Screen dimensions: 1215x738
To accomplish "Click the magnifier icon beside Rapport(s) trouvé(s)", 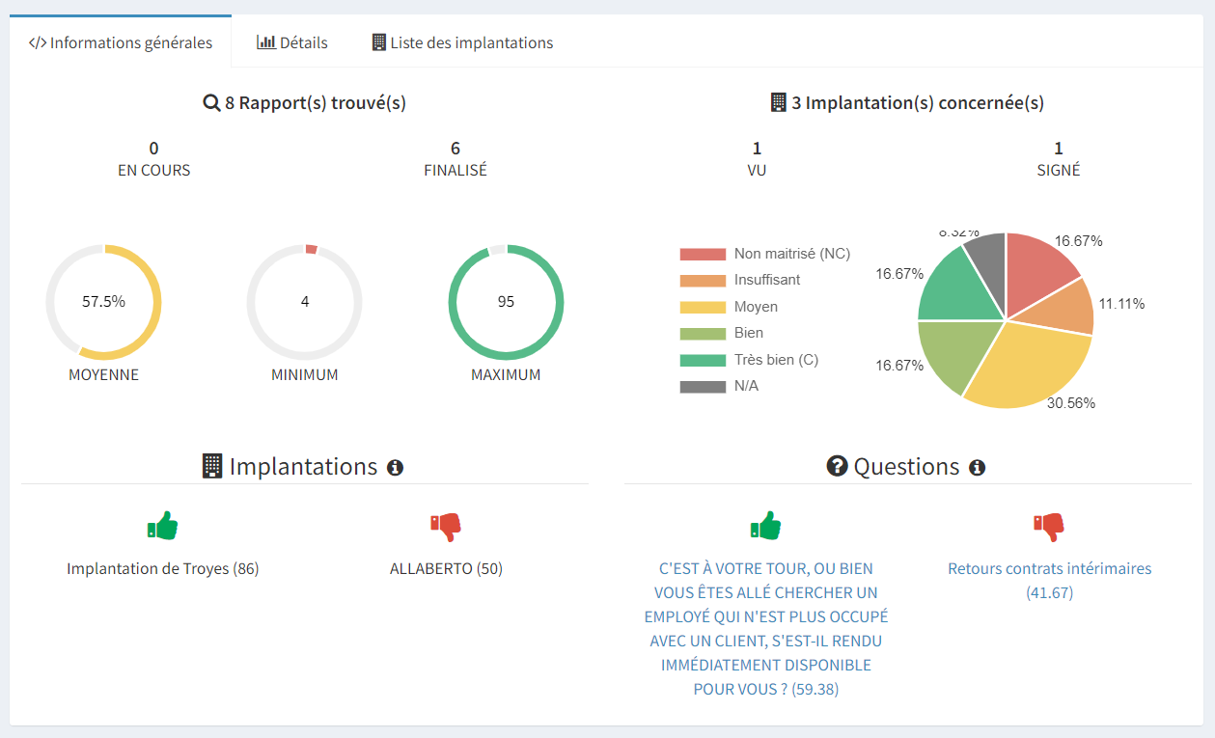I will (x=211, y=102).
